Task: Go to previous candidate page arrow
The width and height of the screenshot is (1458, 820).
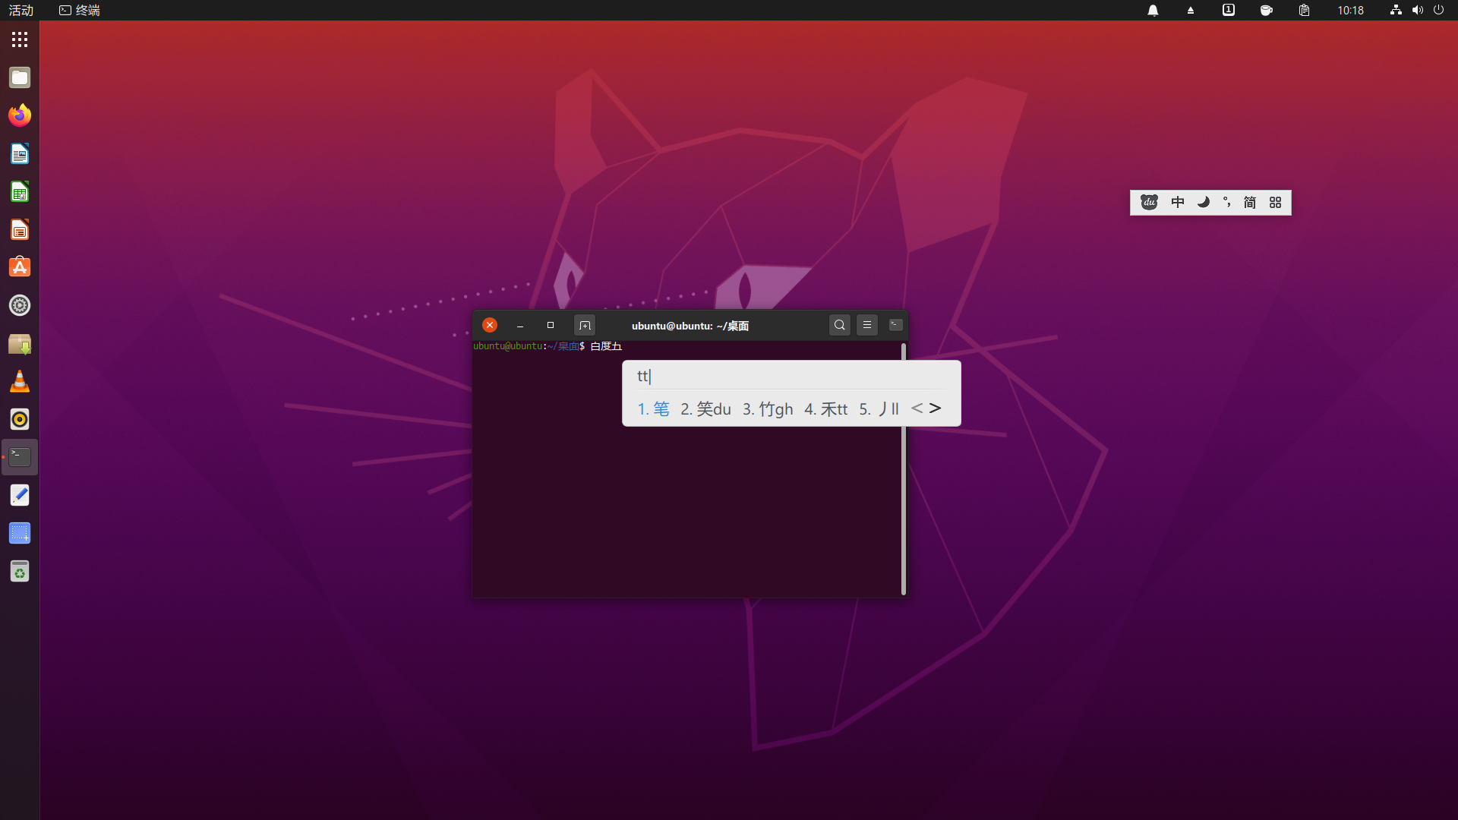Action: click(x=917, y=408)
